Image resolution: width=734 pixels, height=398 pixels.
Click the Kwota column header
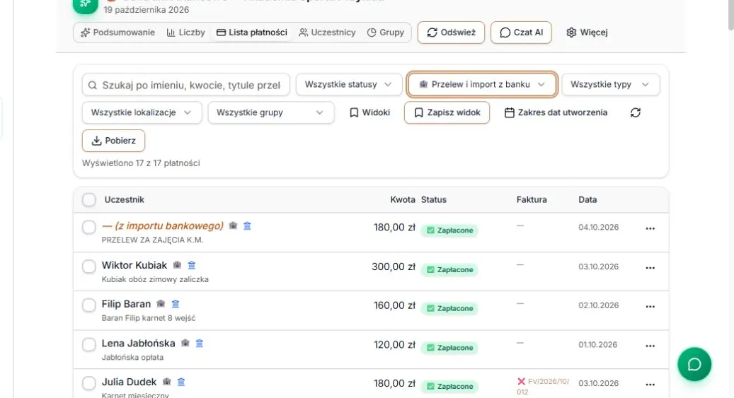[x=403, y=199]
